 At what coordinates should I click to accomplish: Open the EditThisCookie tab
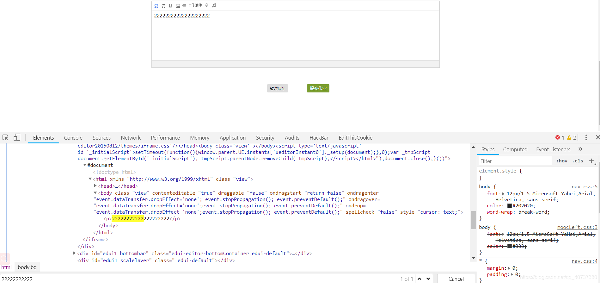356,138
